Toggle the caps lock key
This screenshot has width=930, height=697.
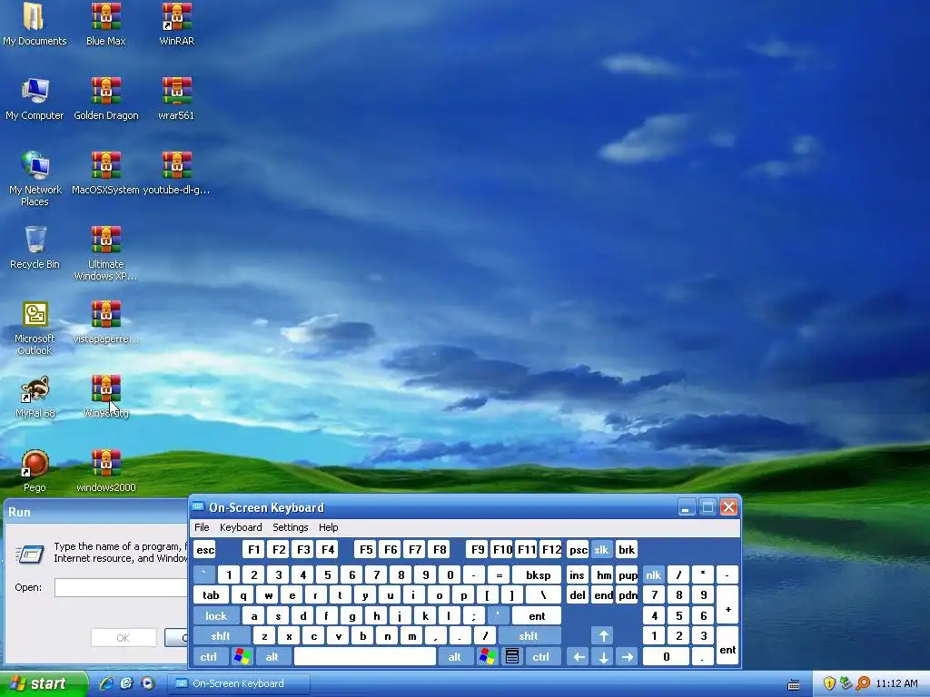coord(216,616)
